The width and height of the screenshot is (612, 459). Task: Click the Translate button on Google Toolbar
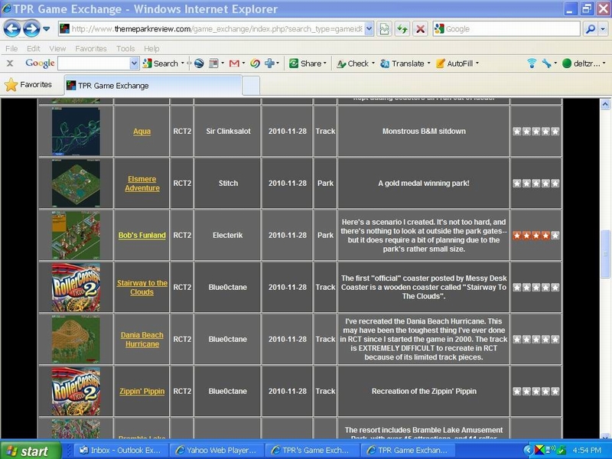405,63
